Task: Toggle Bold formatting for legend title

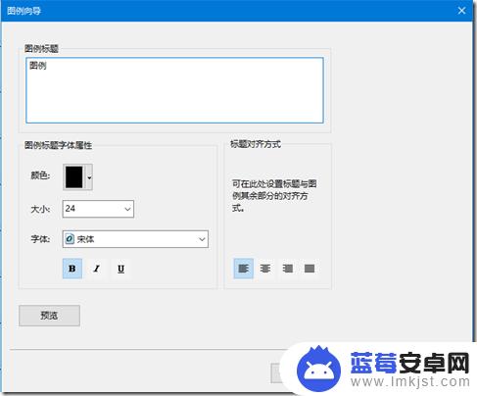Action: pyautogui.click(x=72, y=269)
